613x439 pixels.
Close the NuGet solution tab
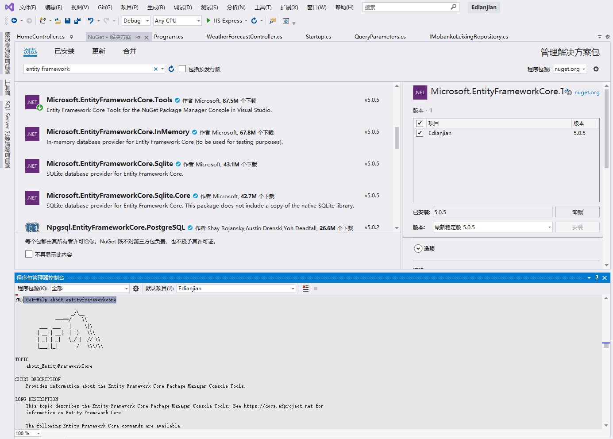coord(147,37)
